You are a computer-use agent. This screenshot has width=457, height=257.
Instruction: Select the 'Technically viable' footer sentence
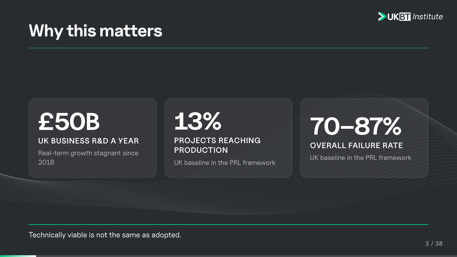pyautogui.click(x=105, y=235)
